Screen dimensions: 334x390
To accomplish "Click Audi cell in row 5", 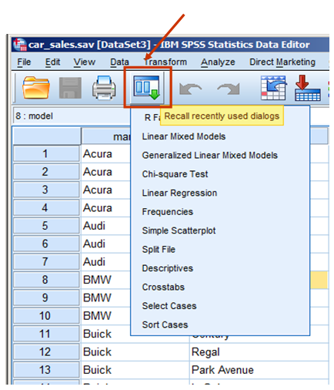I will [x=105, y=226].
